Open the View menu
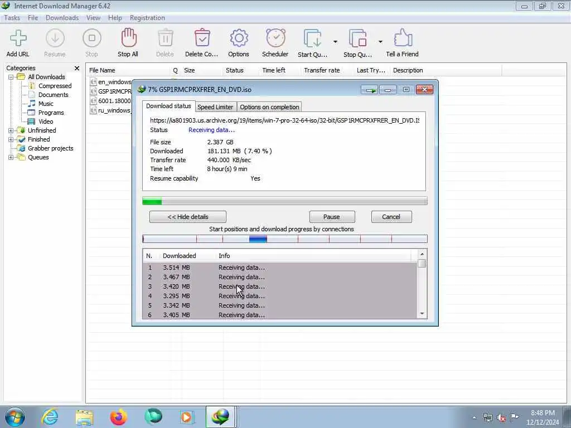Screen dimensions: 571x428 (x=93, y=18)
